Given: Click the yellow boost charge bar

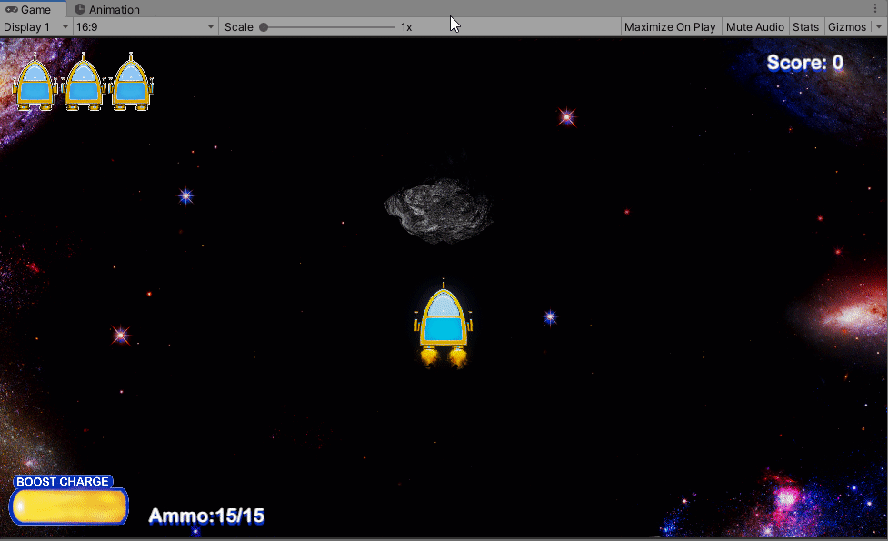Looking at the screenshot, I should tap(69, 506).
